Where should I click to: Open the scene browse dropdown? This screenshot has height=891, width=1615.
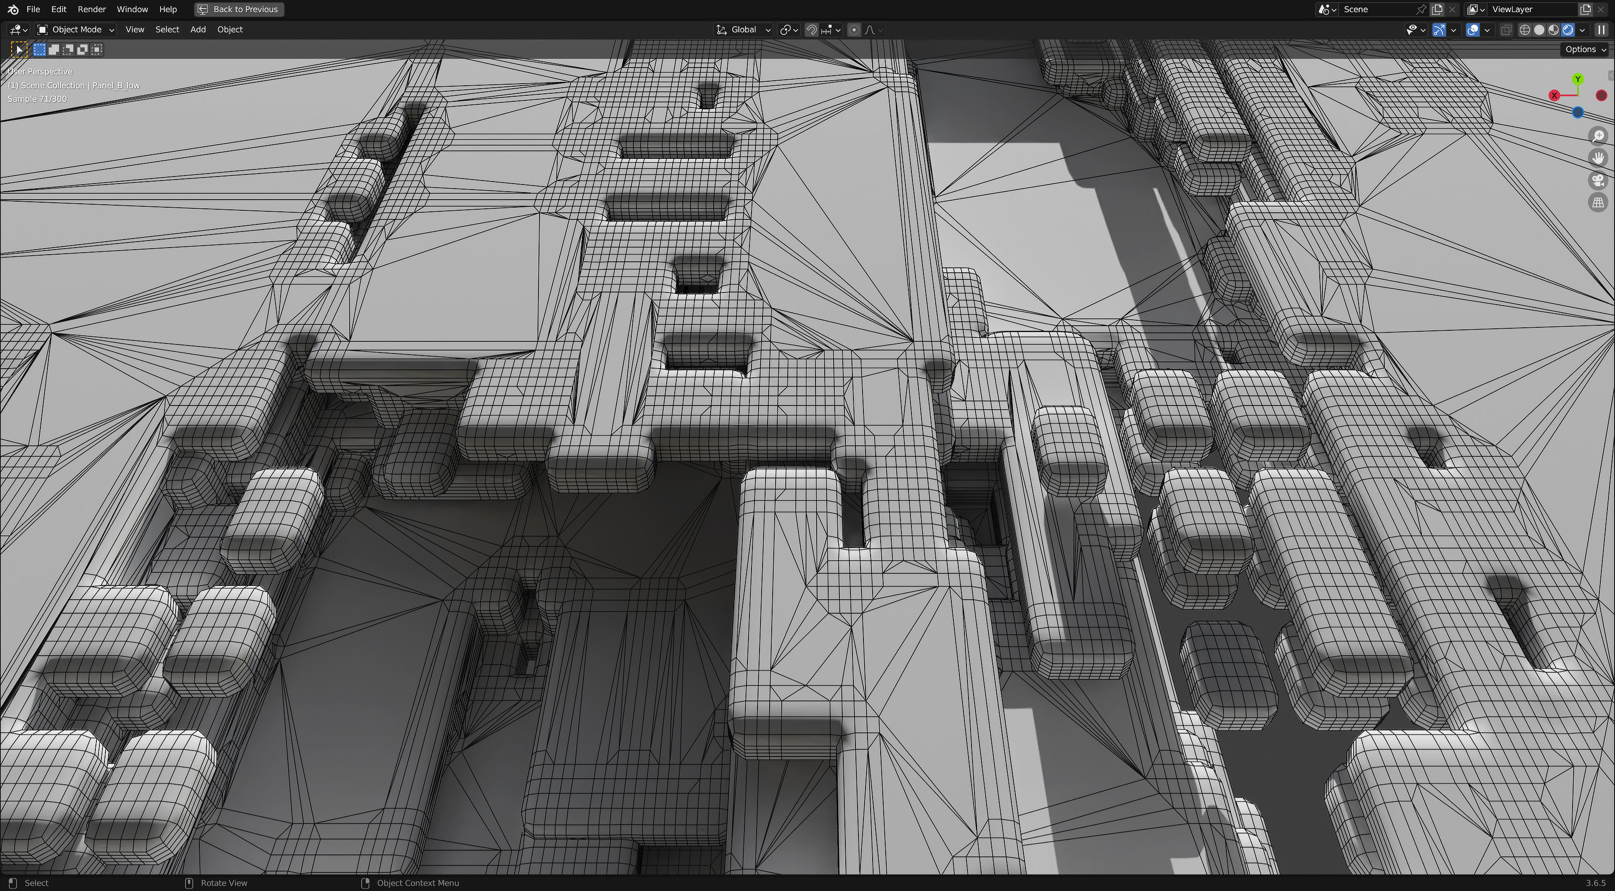[1327, 10]
